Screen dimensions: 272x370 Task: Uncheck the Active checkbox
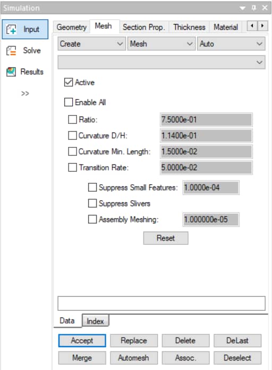pos(69,83)
